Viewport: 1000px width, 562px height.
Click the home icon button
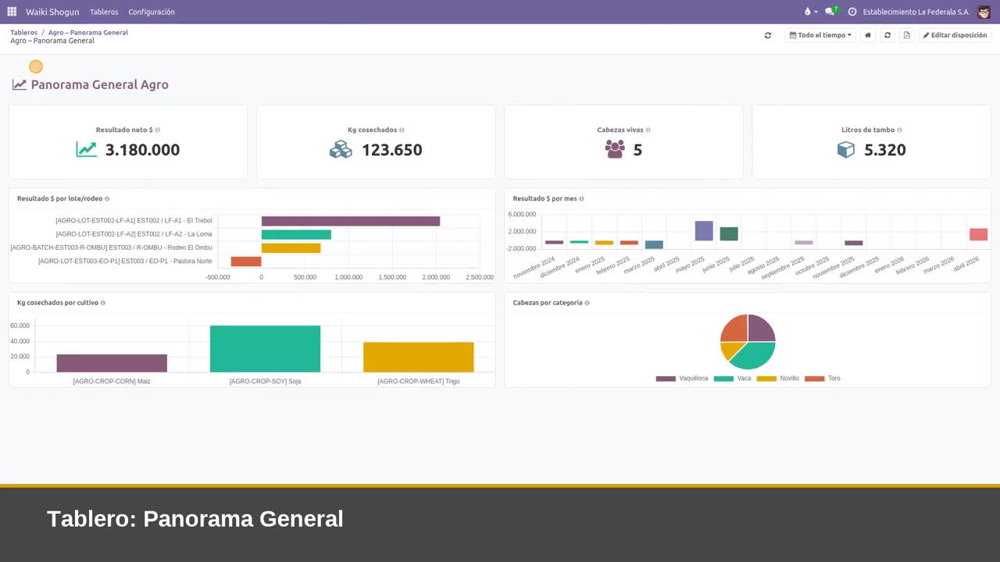[868, 35]
